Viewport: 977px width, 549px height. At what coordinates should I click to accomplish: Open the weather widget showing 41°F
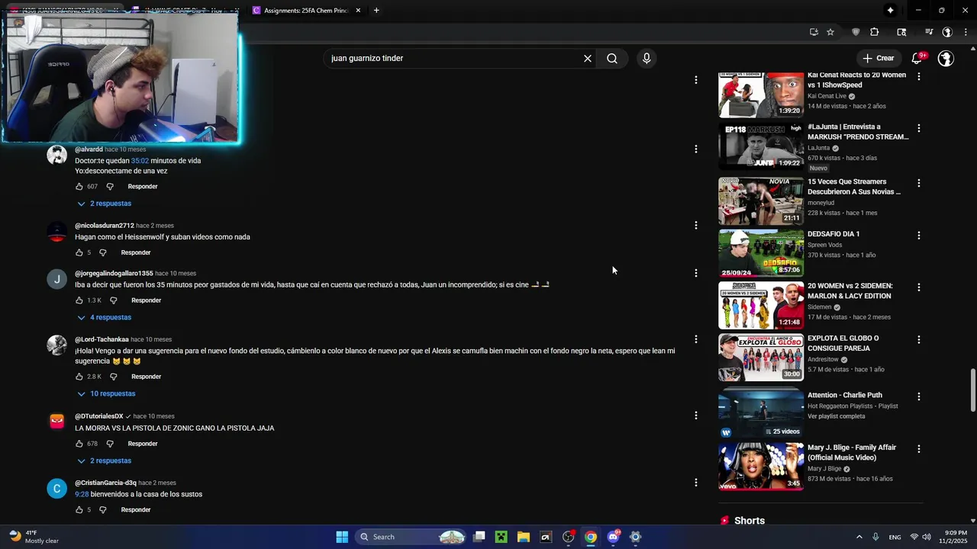pyautogui.click(x=34, y=537)
